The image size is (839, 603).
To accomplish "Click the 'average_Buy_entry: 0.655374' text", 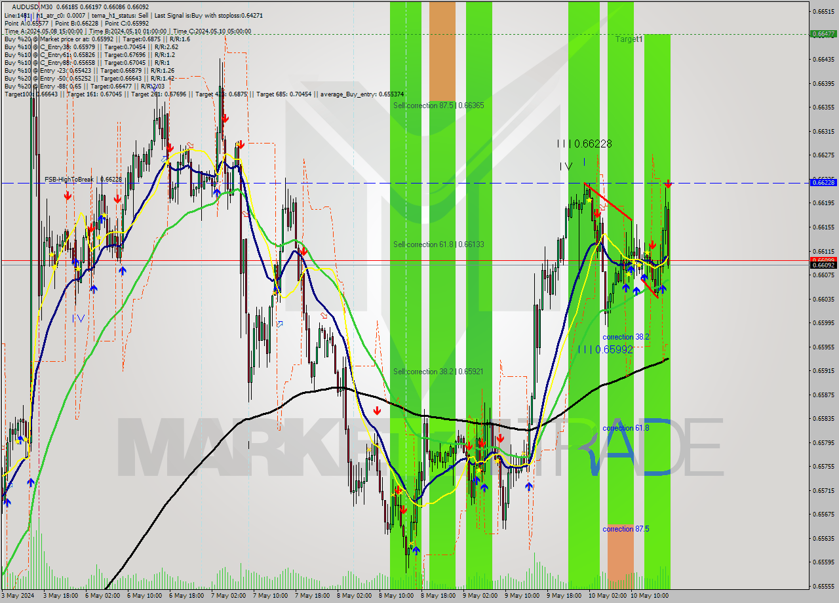I will point(362,94).
